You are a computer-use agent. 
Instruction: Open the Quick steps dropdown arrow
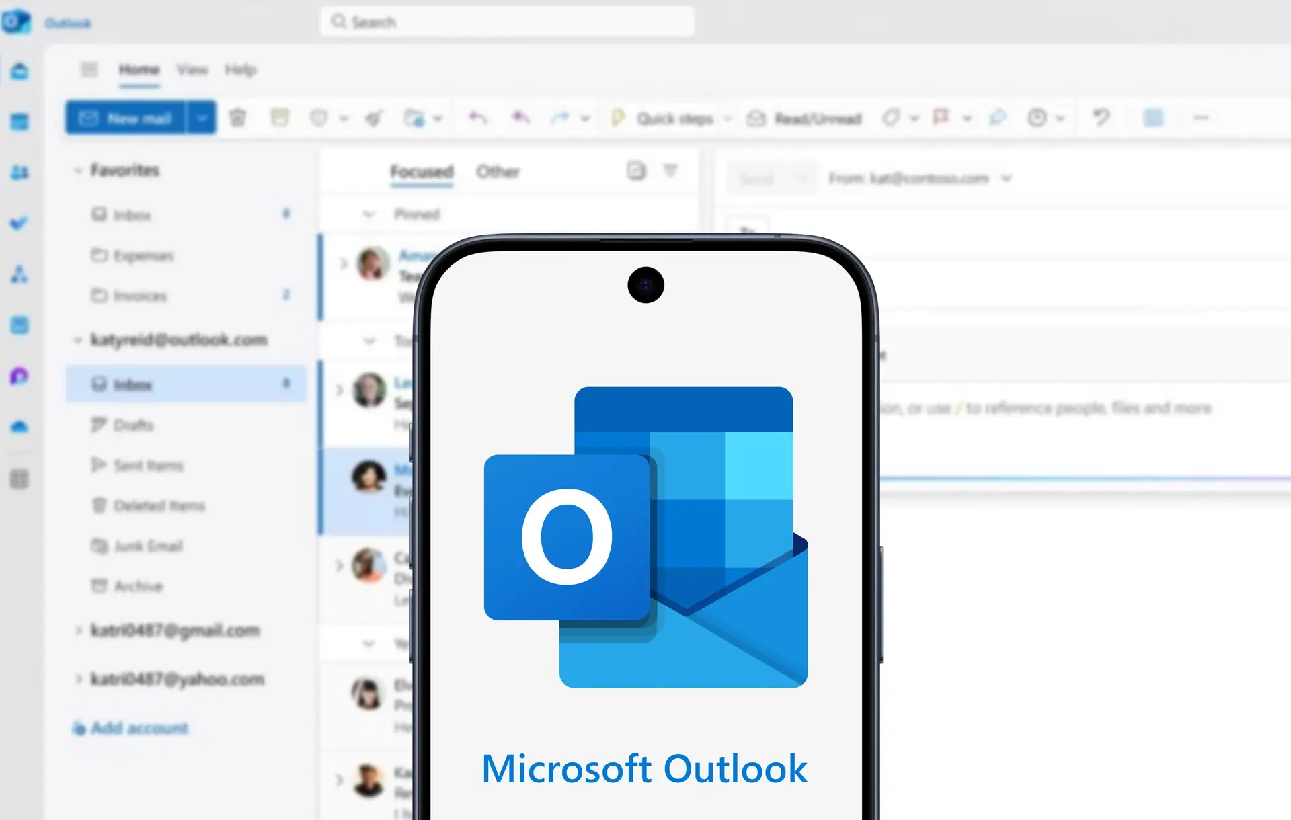point(728,119)
